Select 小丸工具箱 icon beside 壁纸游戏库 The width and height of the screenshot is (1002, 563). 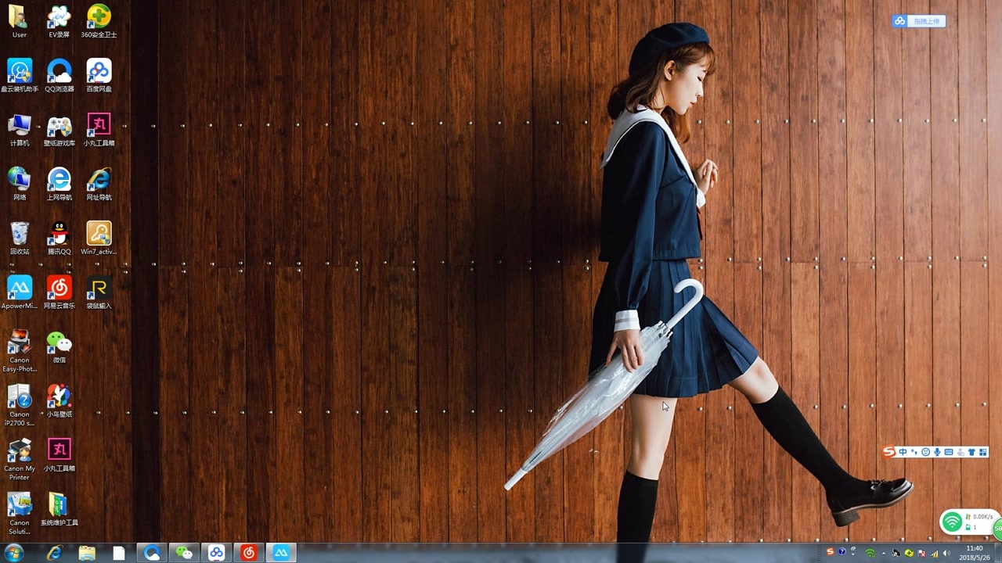[99, 130]
